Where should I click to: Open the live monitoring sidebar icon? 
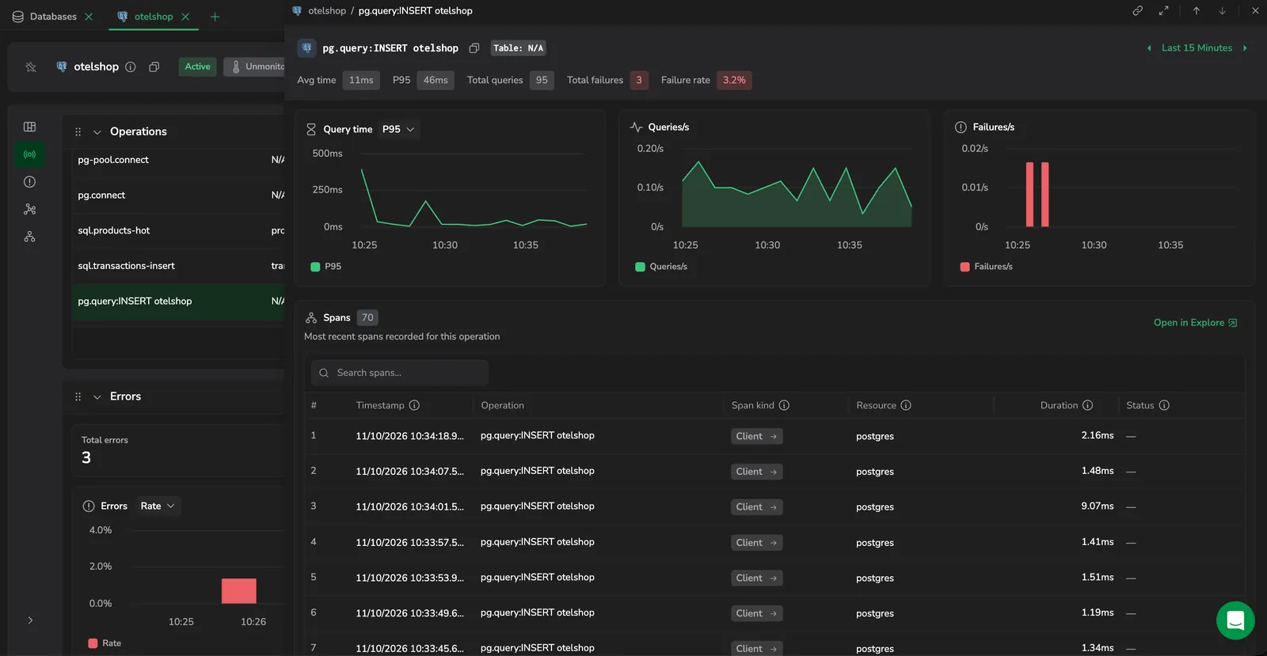tap(29, 154)
